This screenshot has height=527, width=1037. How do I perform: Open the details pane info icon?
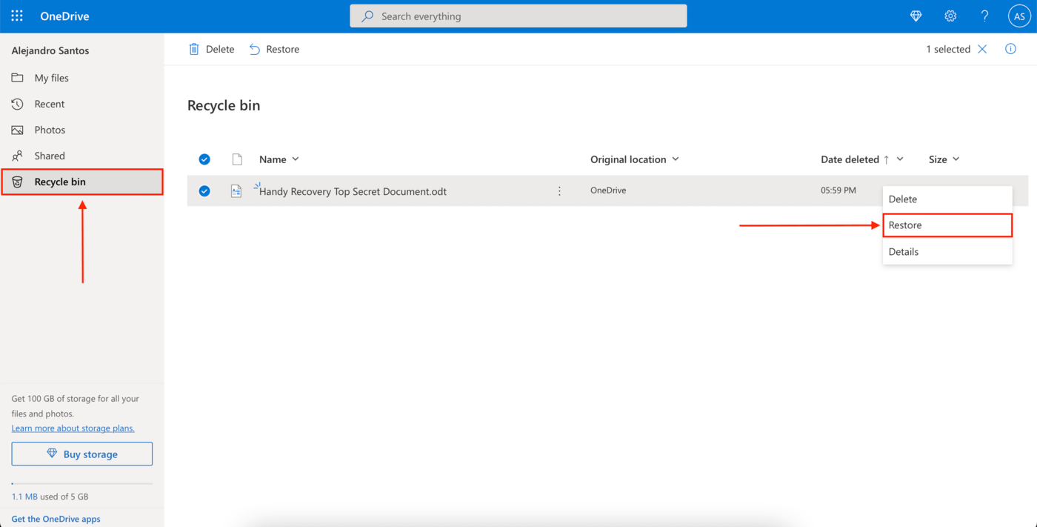tap(1010, 49)
